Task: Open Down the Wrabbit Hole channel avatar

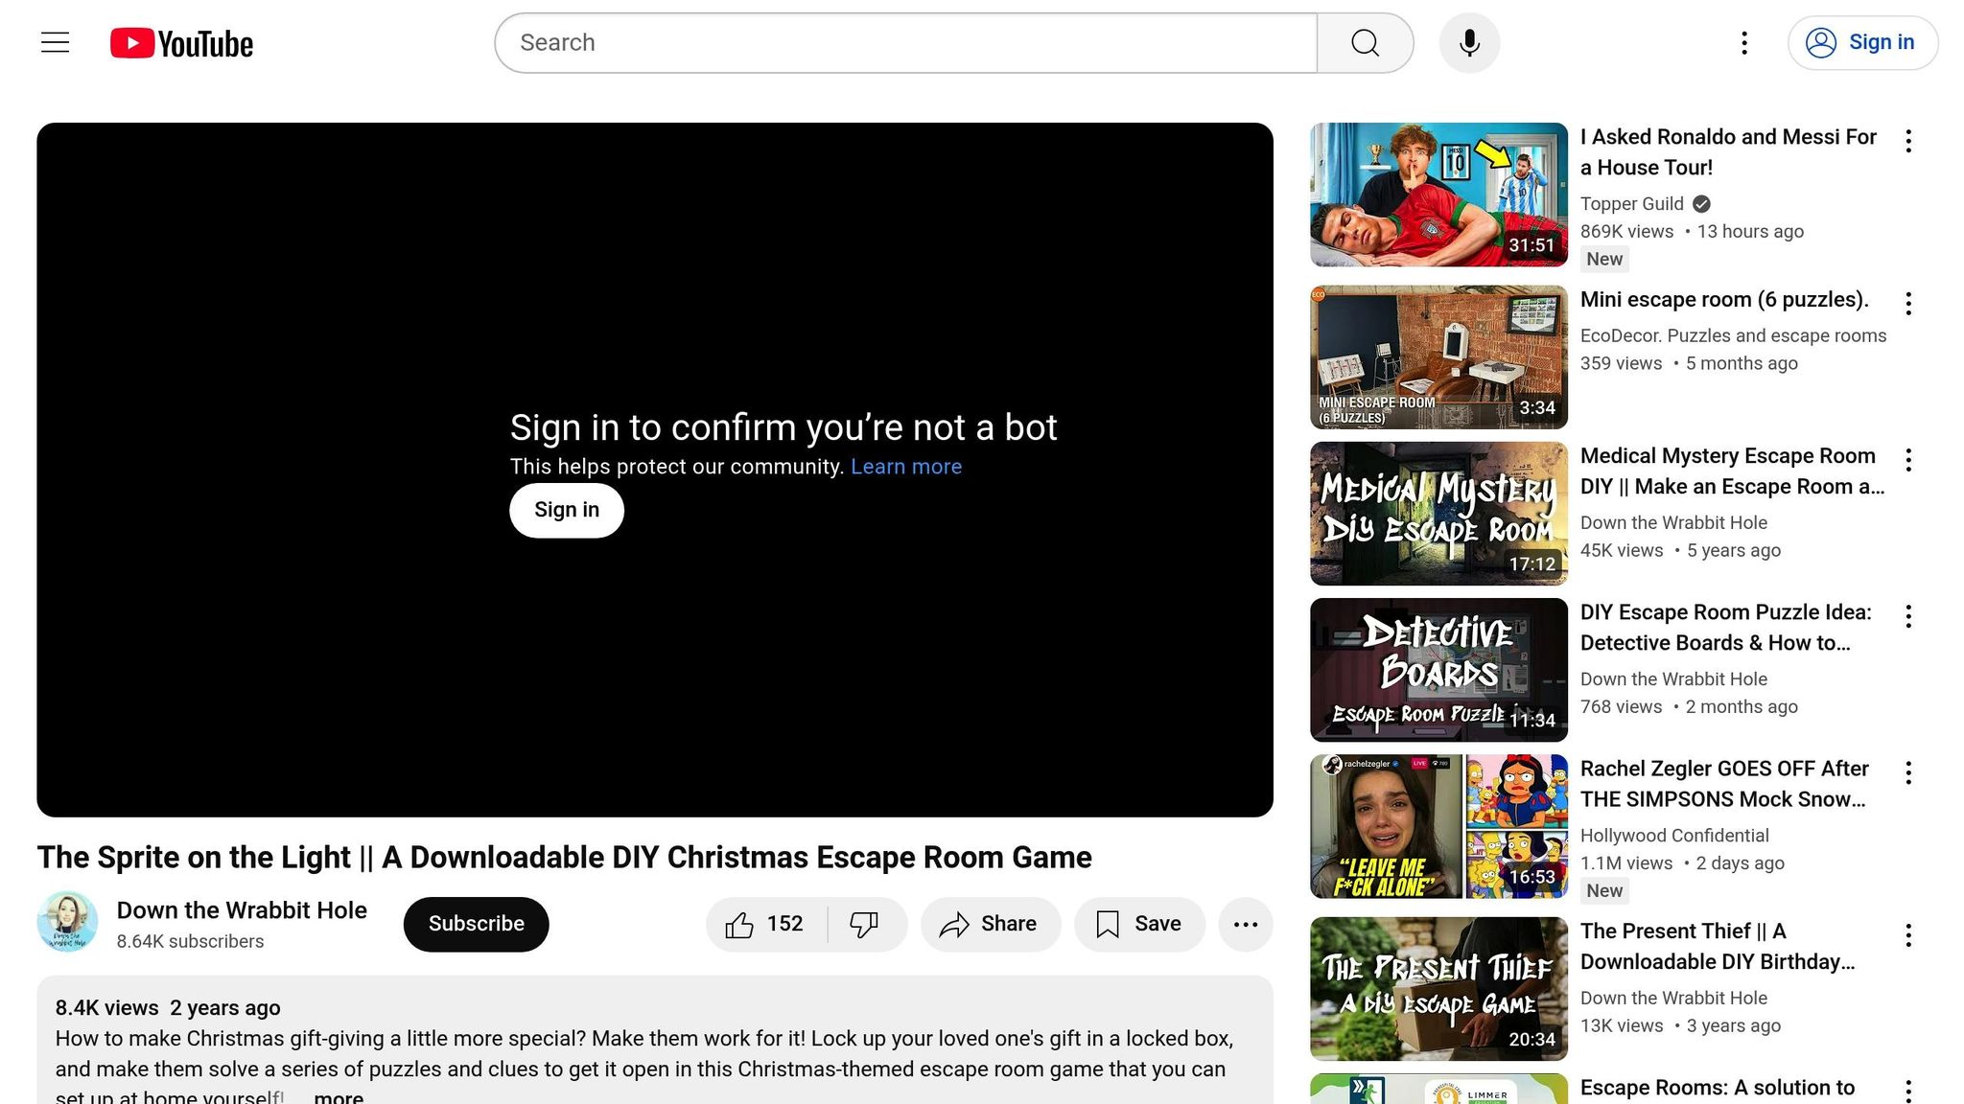Action: click(67, 922)
